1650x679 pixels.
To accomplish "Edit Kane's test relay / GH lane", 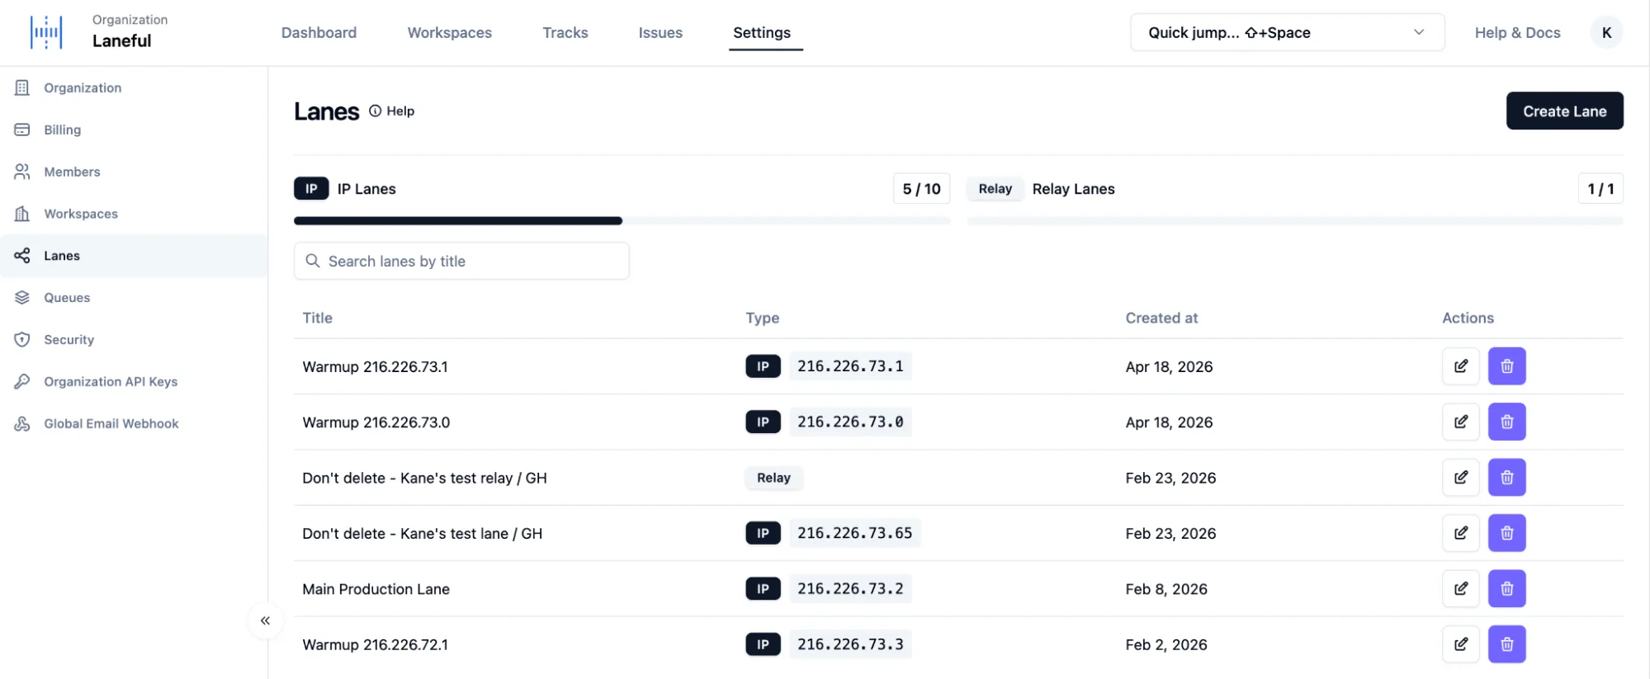I will [1460, 478].
